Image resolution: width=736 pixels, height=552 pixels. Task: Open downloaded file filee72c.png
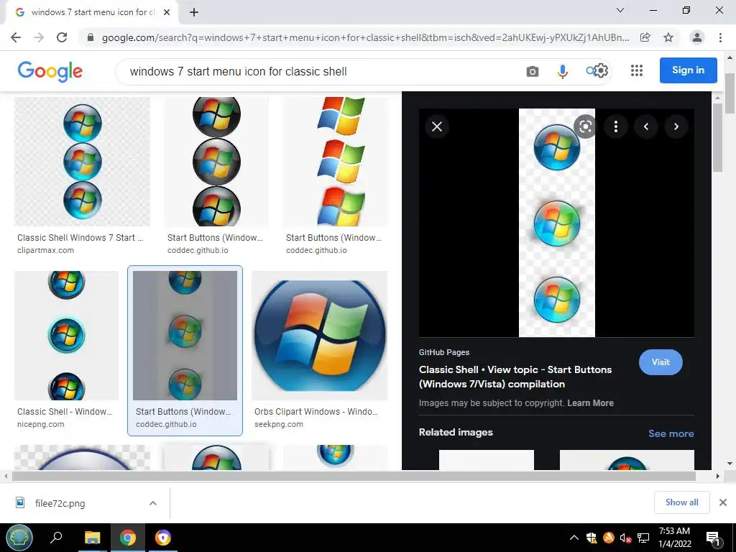pyautogui.click(x=60, y=503)
